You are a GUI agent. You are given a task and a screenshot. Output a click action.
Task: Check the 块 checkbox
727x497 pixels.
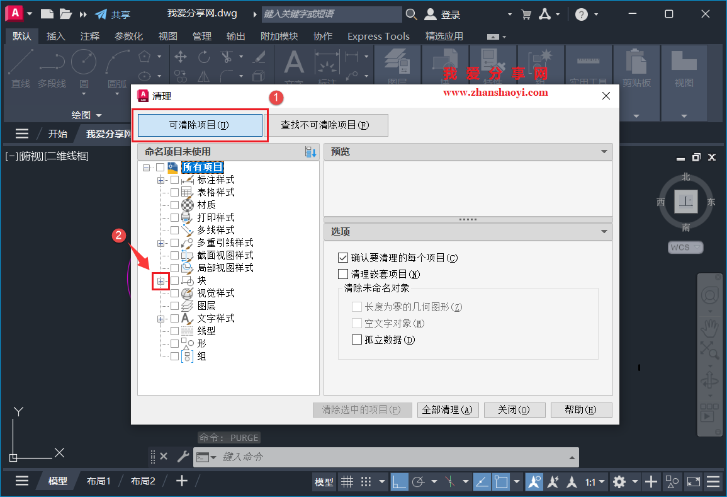(174, 280)
